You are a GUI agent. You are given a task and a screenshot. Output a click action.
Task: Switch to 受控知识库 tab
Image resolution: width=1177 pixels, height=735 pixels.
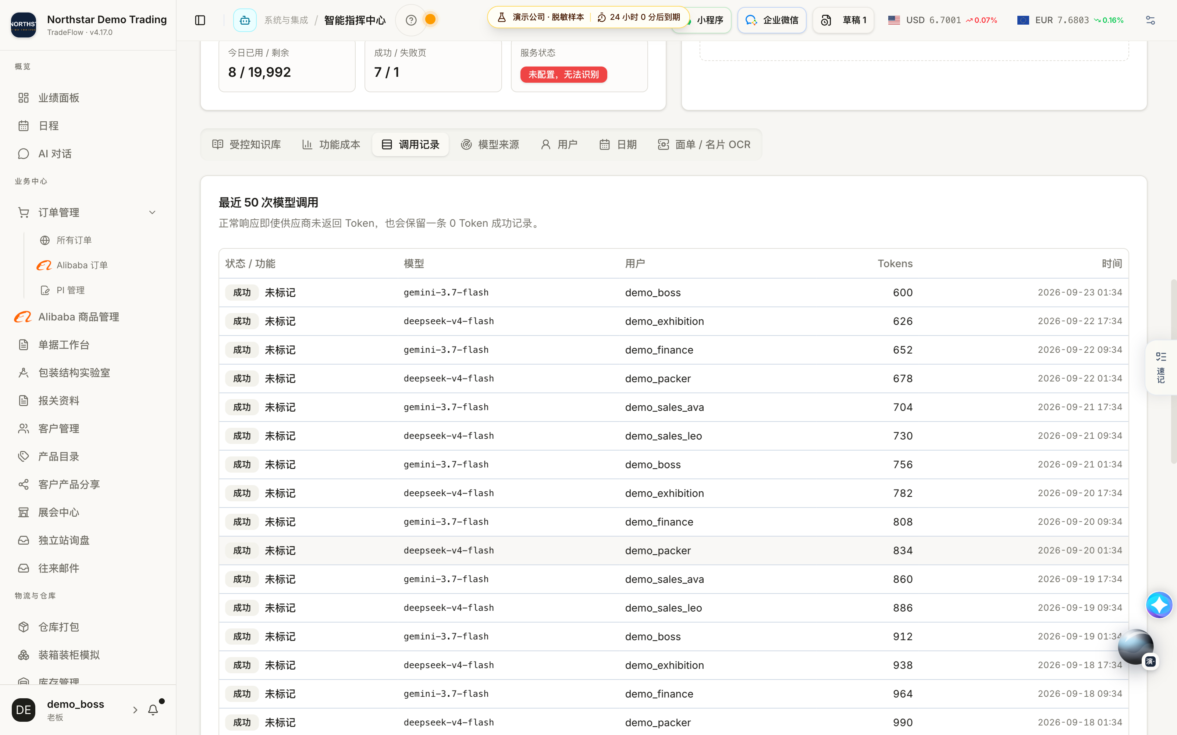tap(246, 144)
